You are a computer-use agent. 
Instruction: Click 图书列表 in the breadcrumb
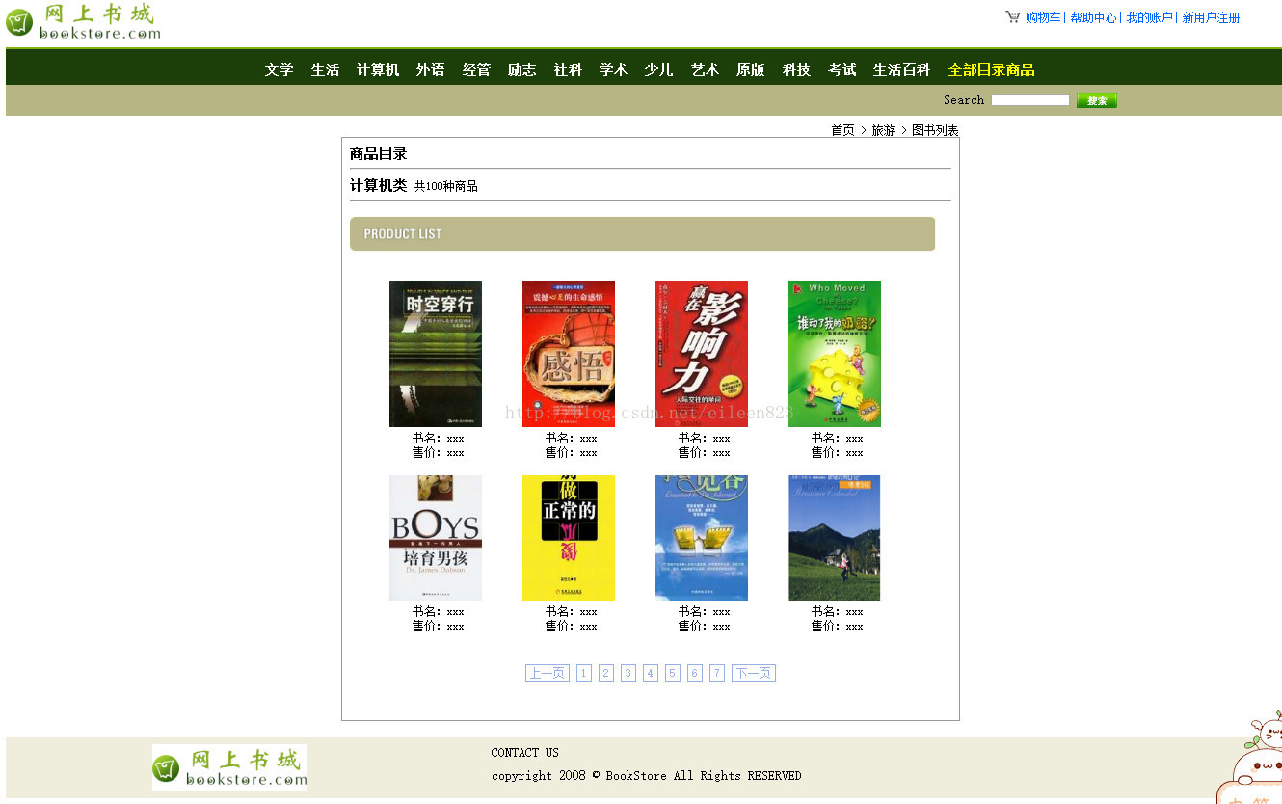tap(935, 130)
